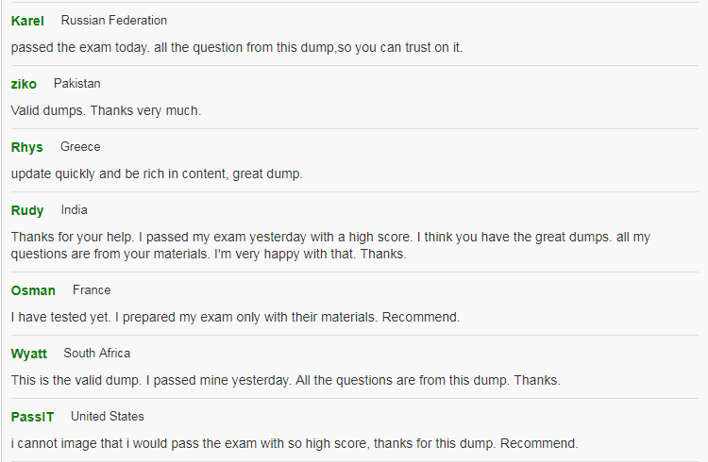
Task: Select the 'Valid dumps. Thanks very much.' comment
Action: (x=106, y=110)
